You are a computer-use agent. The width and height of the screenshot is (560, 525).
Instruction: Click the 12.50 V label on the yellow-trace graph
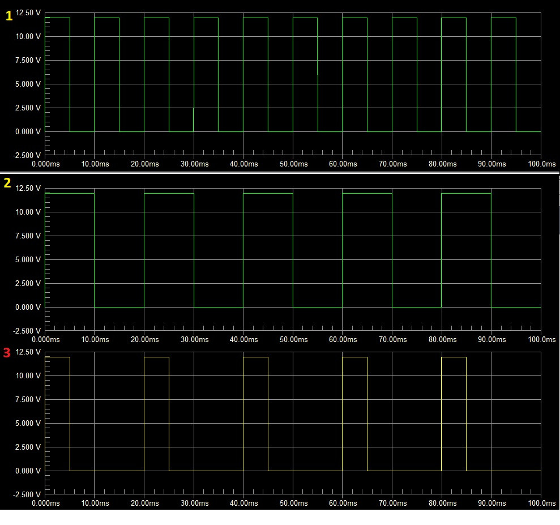(28, 352)
